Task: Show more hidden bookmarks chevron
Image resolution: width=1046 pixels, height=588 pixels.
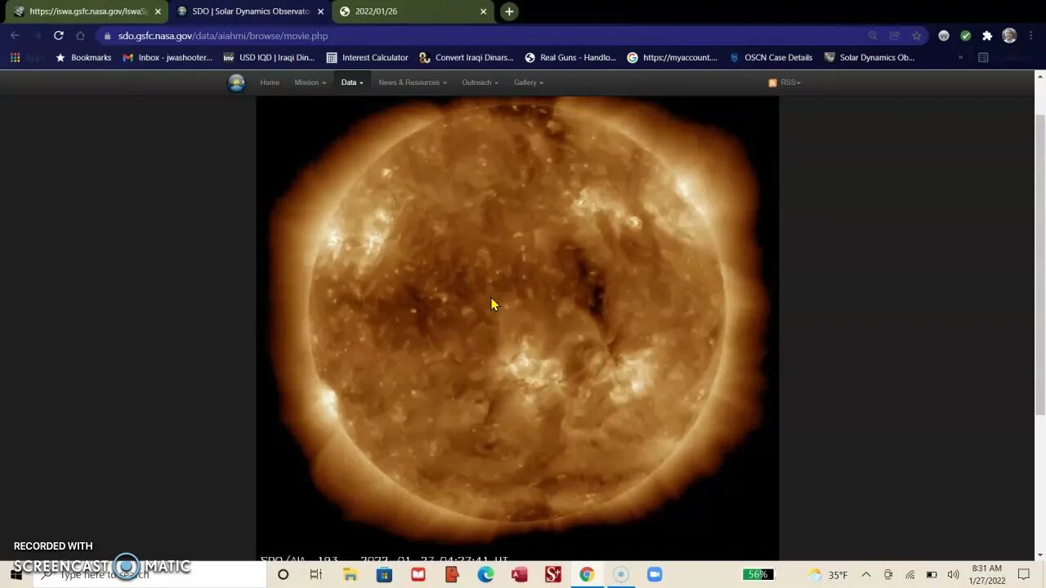Action: tap(960, 58)
